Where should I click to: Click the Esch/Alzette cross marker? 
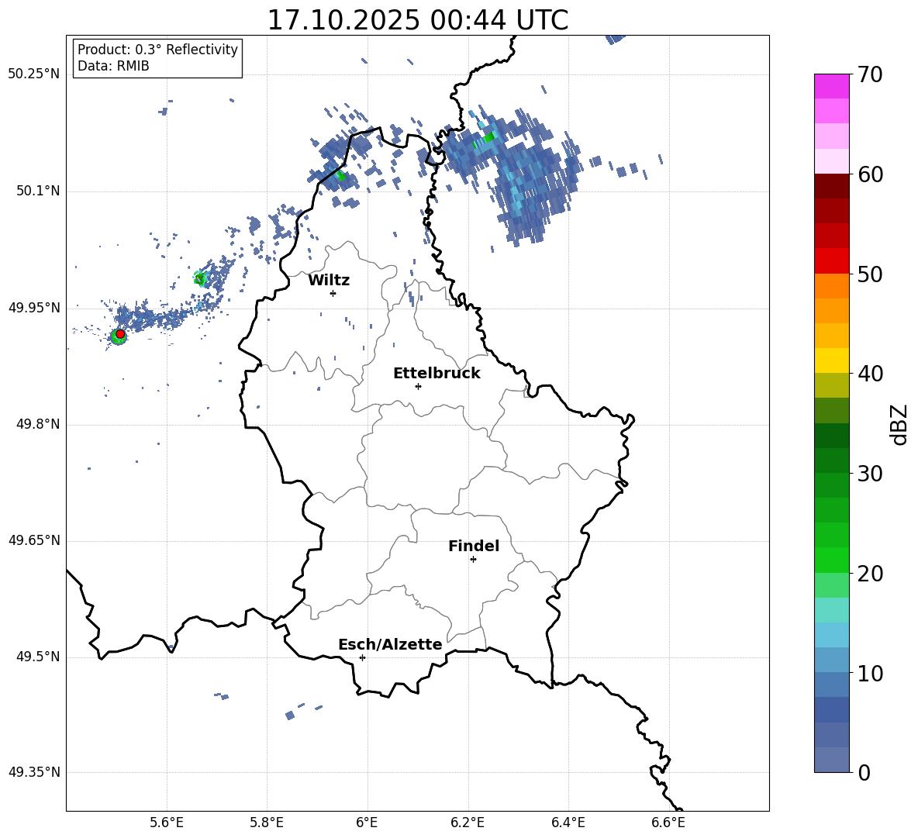point(362,657)
